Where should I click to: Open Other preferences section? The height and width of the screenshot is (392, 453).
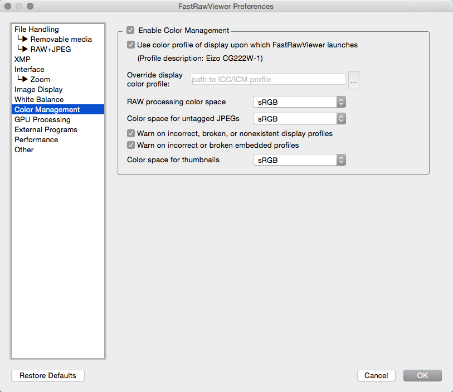[x=58, y=149]
